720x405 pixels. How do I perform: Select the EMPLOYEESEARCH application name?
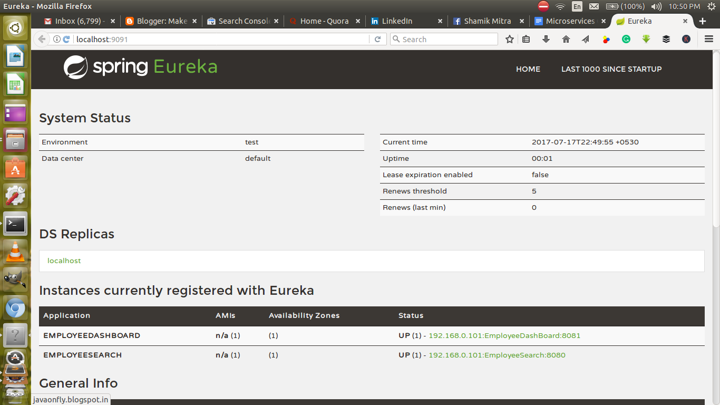click(x=82, y=355)
